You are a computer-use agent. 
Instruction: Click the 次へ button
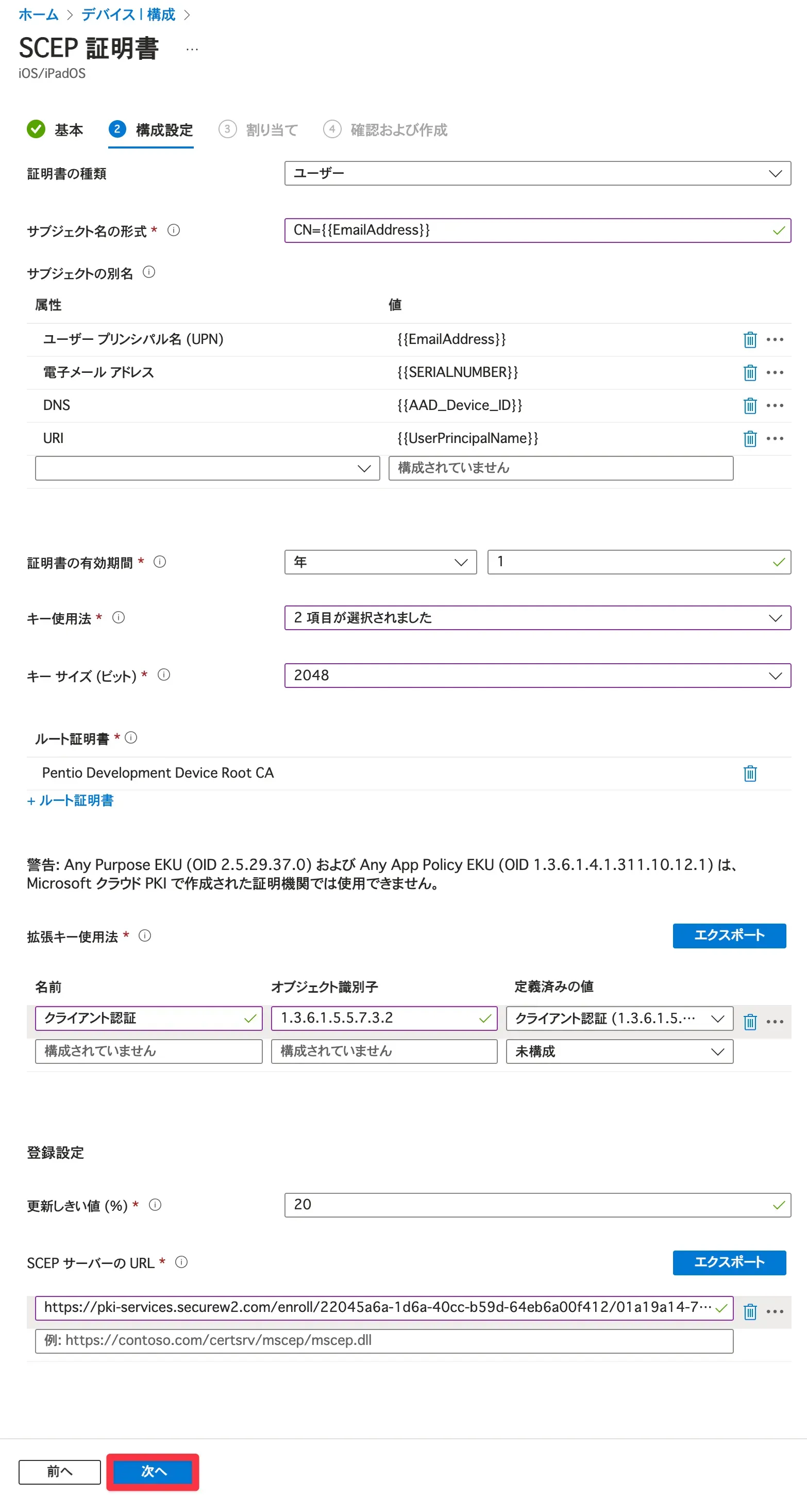coord(153,1471)
